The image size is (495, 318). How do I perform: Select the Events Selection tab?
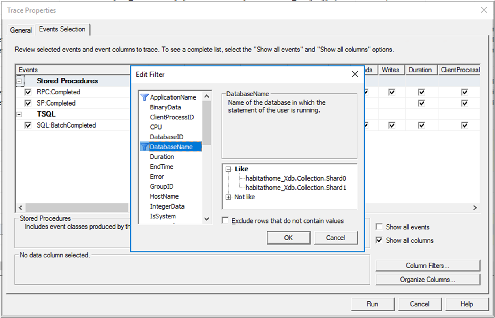(x=62, y=29)
